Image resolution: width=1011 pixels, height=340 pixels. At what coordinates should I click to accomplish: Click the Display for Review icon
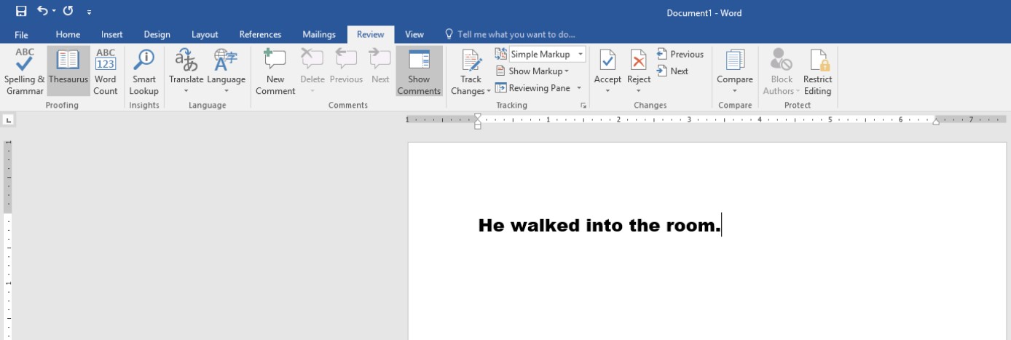pos(501,55)
